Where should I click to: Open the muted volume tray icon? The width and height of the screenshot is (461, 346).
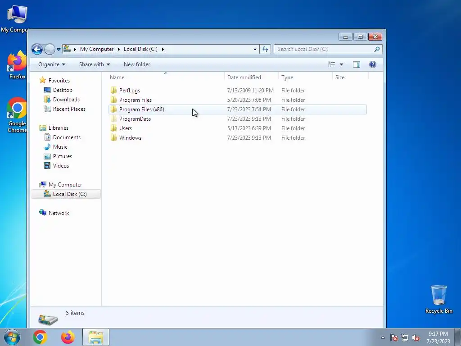point(416,337)
